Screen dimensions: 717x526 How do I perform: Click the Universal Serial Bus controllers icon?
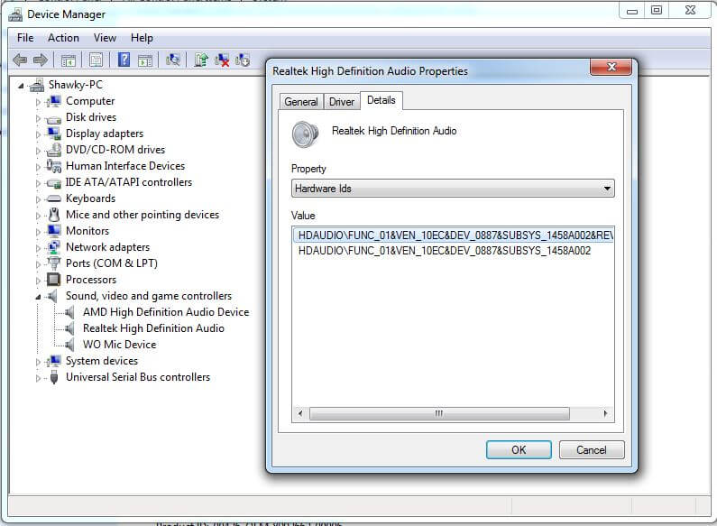point(53,377)
